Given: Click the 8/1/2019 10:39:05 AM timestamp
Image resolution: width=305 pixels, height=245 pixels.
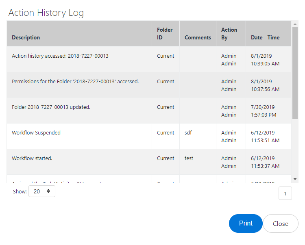Looking at the screenshot, I should [265, 60].
